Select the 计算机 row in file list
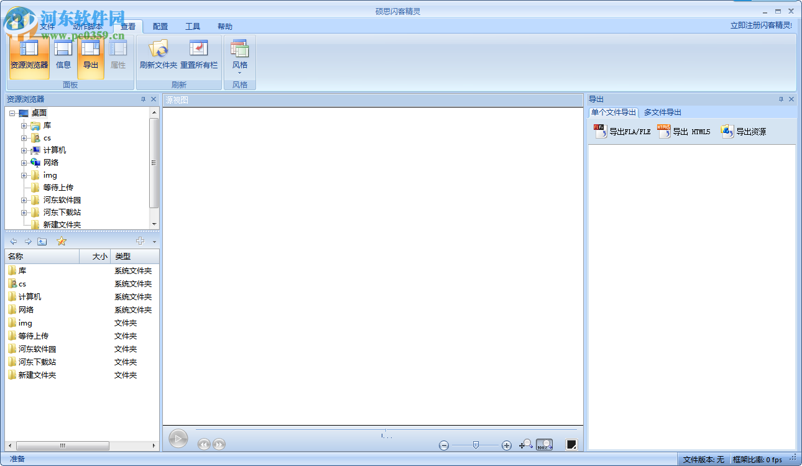 point(82,297)
